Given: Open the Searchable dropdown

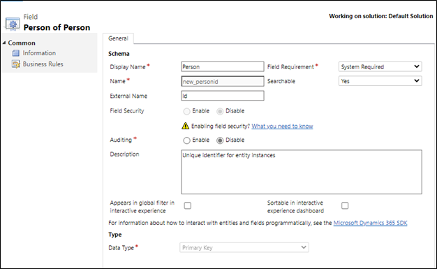Looking at the screenshot, I should pos(380,81).
